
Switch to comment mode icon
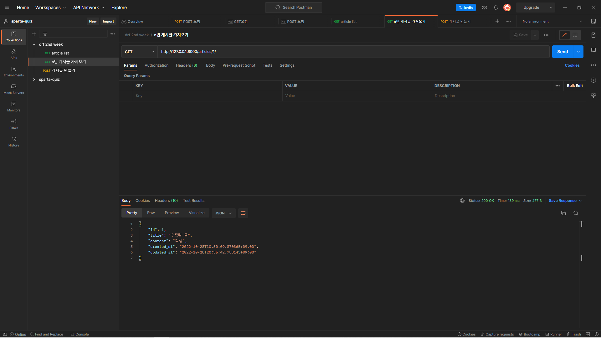click(575, 35)
